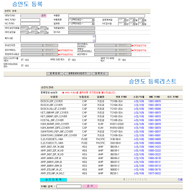Open the HMC승인일 year dropdown
This screenshot has height=192, width=185.
(25, 33)
